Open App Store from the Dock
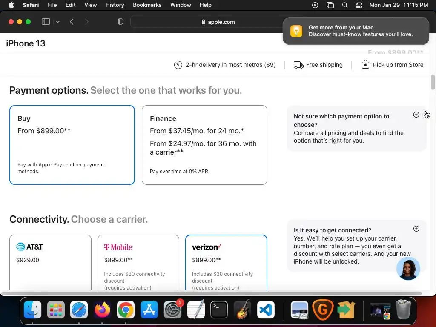This screenshot has width=436, height=327. point(149,310)
